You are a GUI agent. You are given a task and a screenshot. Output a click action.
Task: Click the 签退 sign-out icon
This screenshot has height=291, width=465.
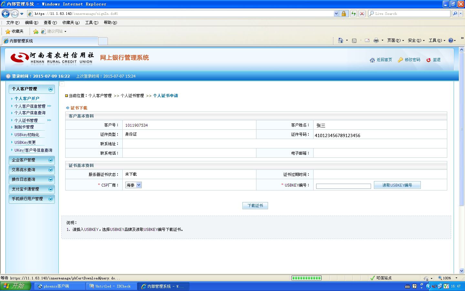429,60
